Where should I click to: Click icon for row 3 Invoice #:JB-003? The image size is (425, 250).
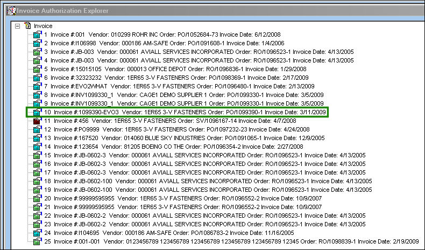coord(38,52)
